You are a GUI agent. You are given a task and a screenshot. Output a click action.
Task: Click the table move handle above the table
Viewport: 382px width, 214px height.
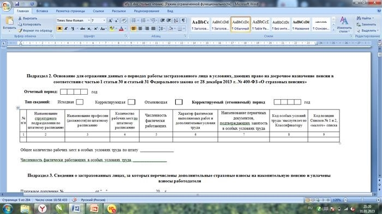pos(18,107)
